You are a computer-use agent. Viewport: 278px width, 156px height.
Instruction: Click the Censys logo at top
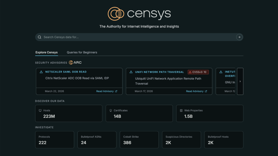[139, 14]
